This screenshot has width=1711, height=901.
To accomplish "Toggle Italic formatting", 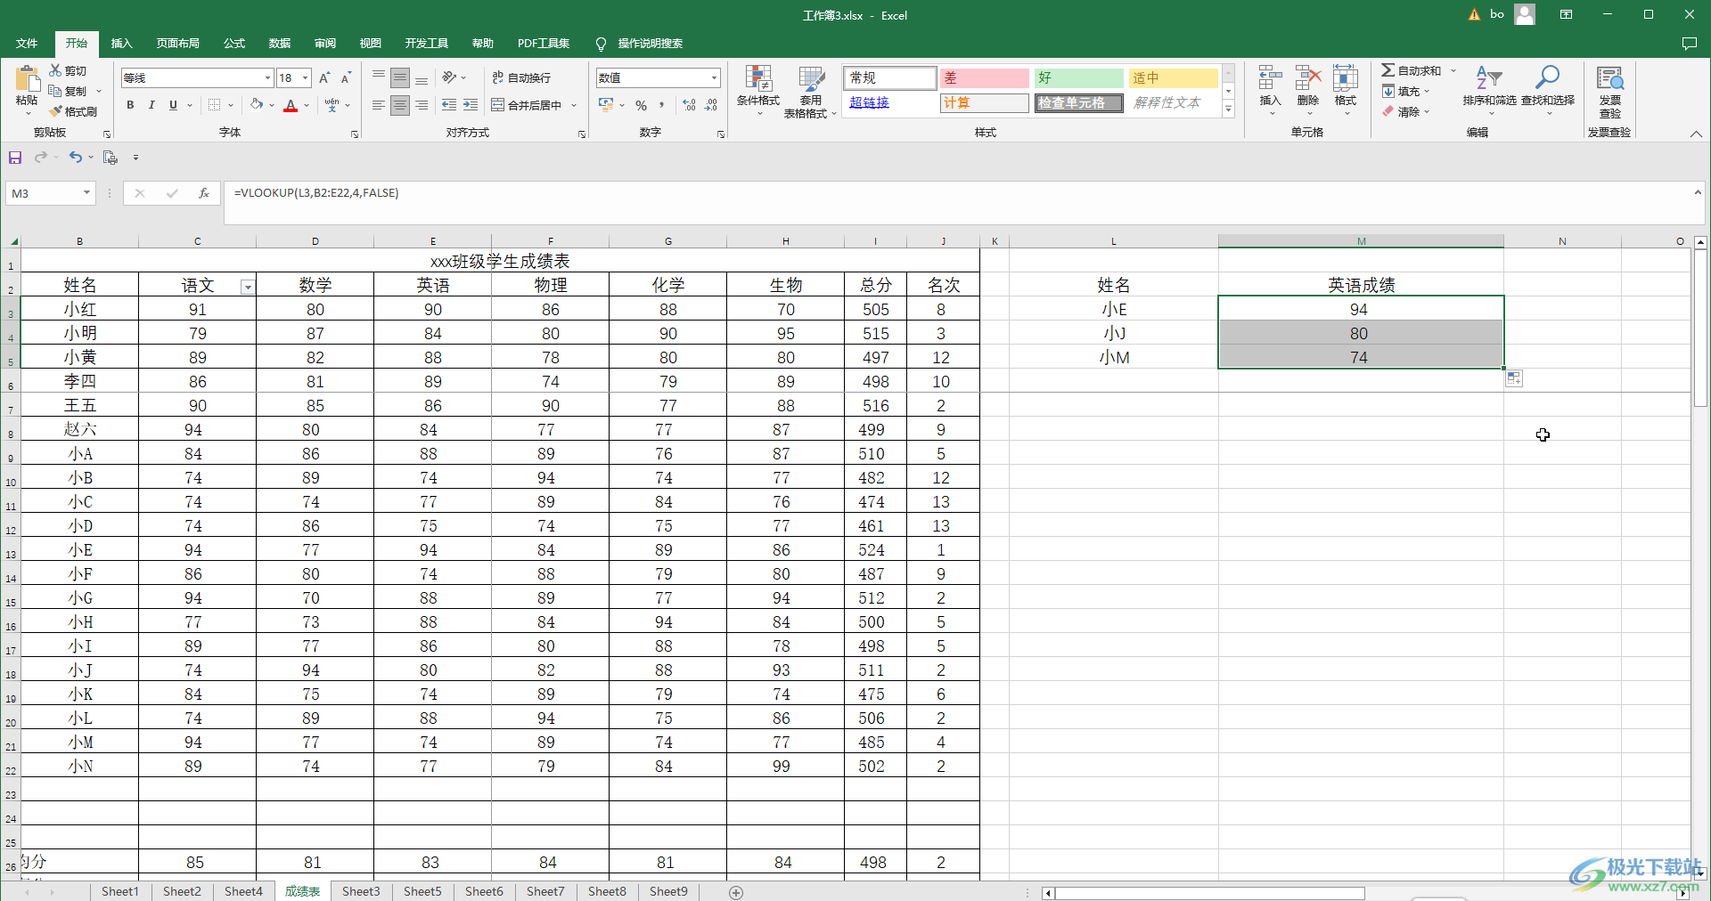I will tap(151, 105).
